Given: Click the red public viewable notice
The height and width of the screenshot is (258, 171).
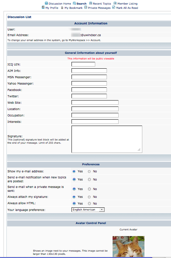Looking at the screenshot, I should click(91, 59).
